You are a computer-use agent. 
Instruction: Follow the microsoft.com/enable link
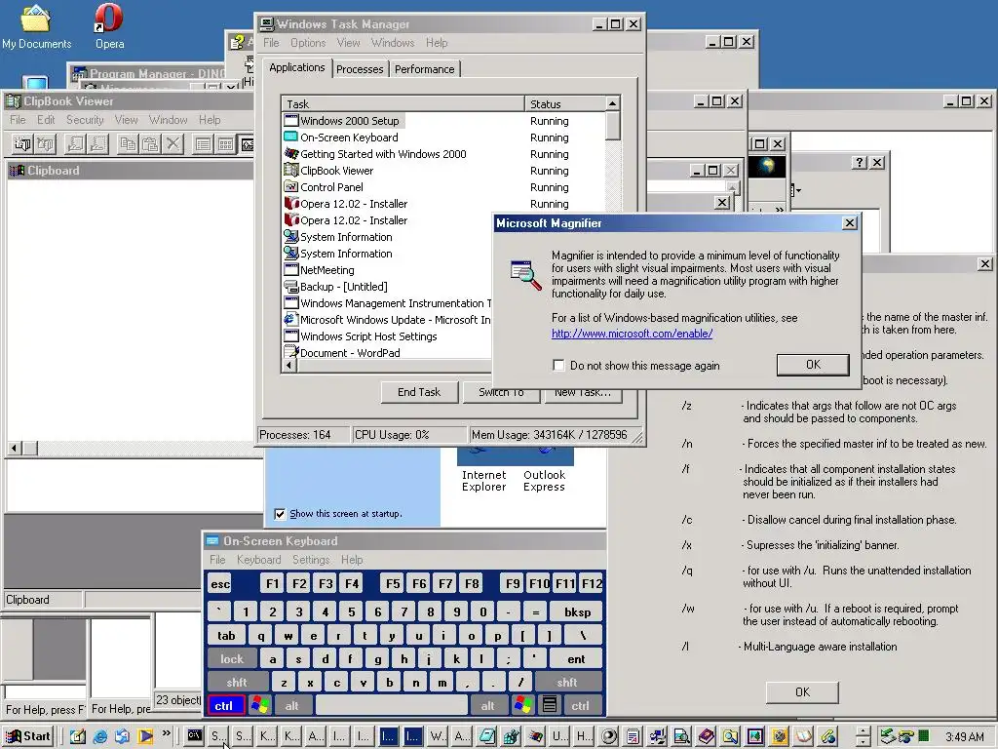click(632, 334)
